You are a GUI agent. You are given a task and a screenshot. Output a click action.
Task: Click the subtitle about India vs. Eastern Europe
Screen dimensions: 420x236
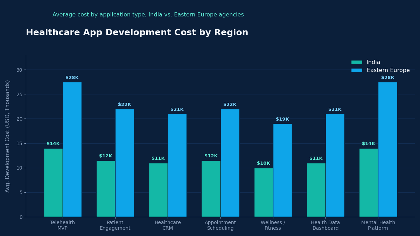point(148,15)
